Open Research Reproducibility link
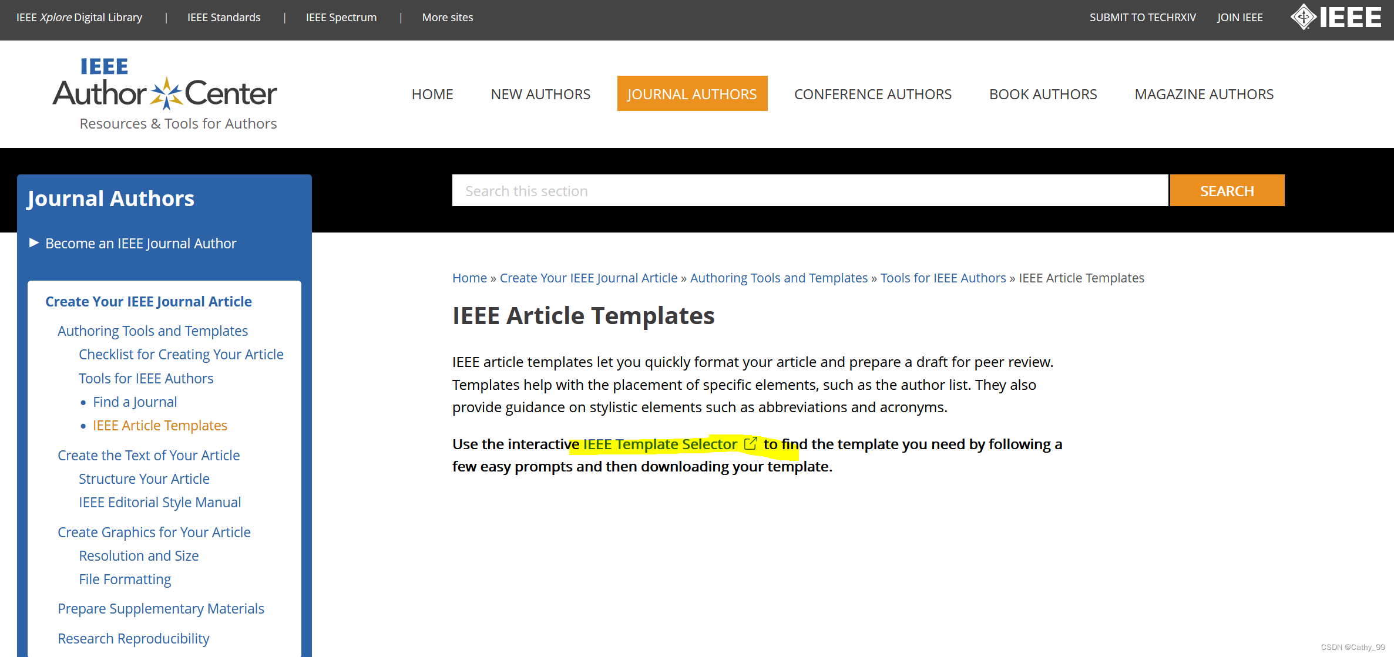The image size is (1394, 657). (x=133, y=638)
